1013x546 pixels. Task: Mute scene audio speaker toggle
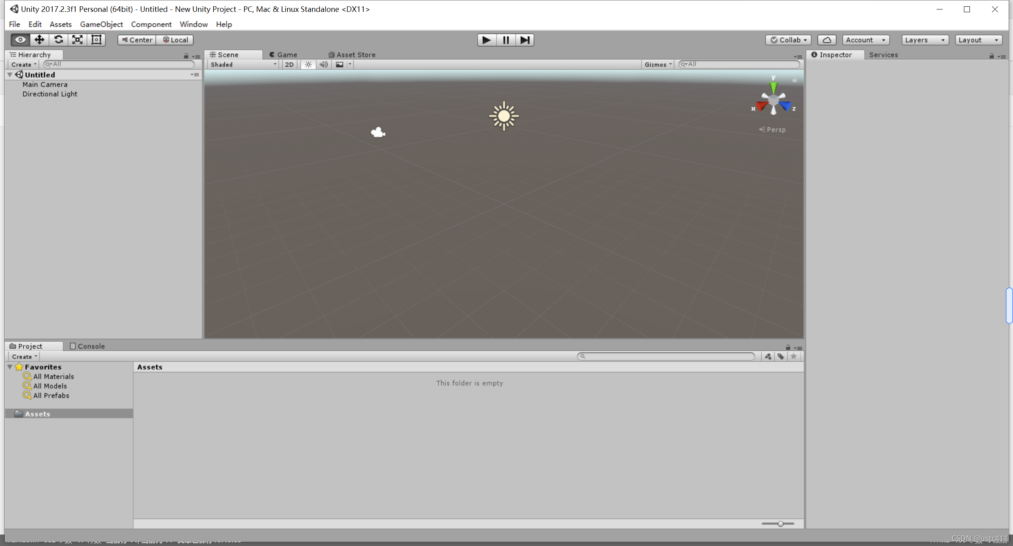(324, 64)
